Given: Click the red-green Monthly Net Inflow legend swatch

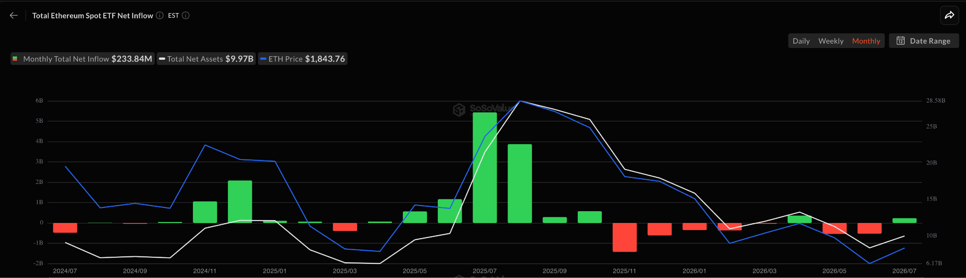Looking at the screenshot, I should coord(15,59).
